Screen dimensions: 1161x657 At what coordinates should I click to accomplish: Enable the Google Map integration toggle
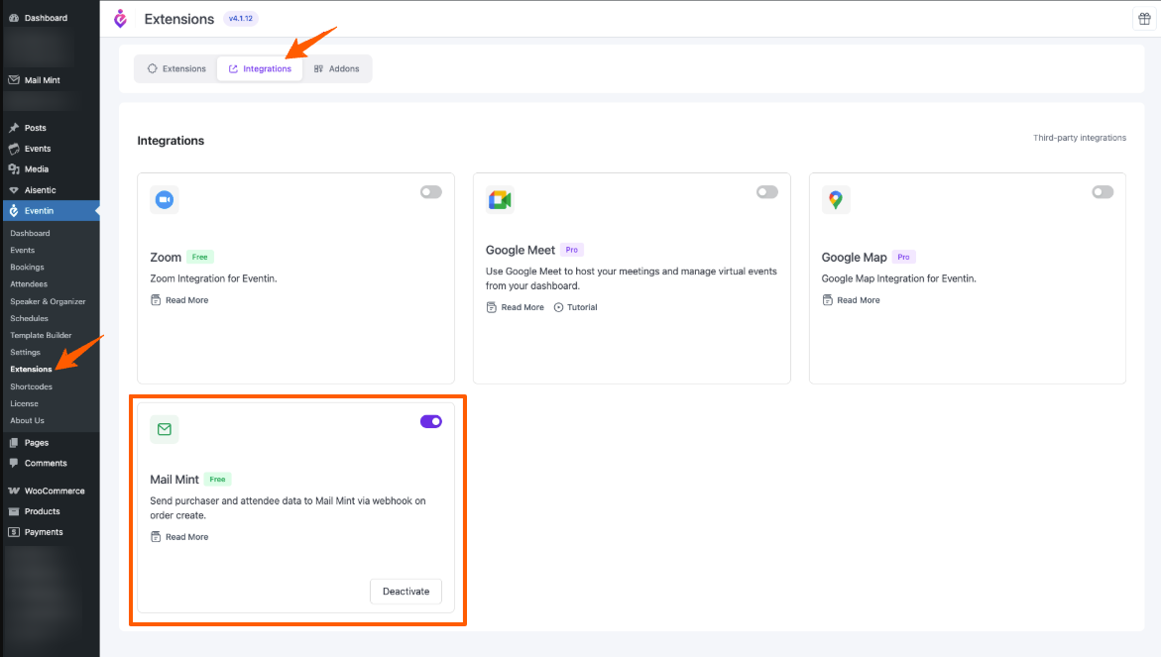[x=1103, y=192]
